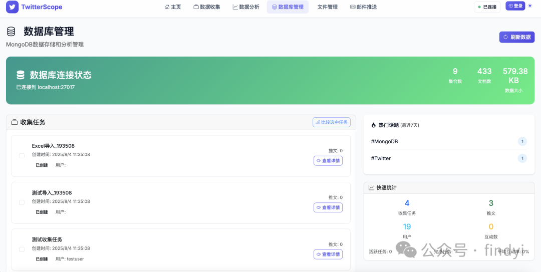Click the green 已连接 status indicator
Image resolution: width=541 pixels, height=272 pixels.
tap(487, 7)
